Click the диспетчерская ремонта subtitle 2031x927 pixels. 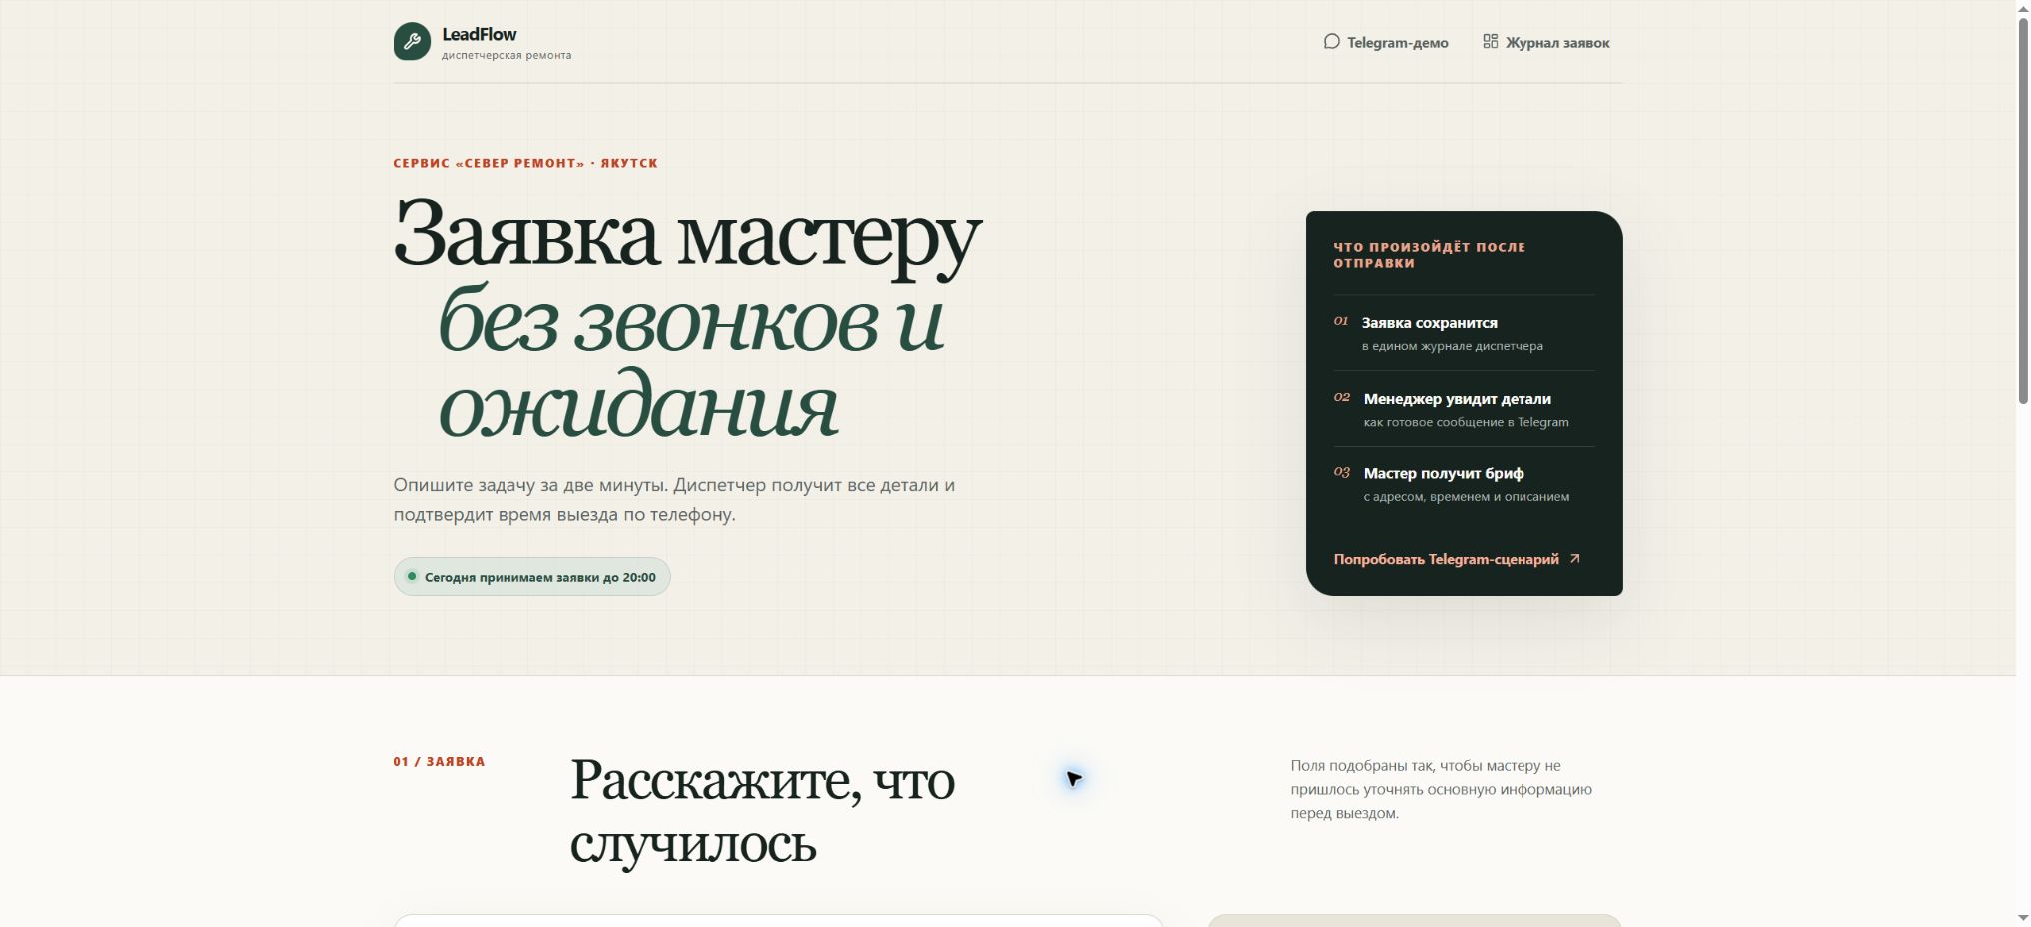point(507,56)
